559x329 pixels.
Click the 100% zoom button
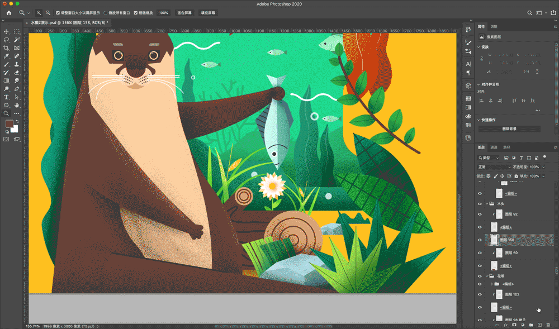point(164,13)
